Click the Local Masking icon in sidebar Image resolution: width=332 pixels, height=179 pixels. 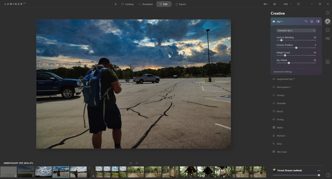(x=328, y=62)
